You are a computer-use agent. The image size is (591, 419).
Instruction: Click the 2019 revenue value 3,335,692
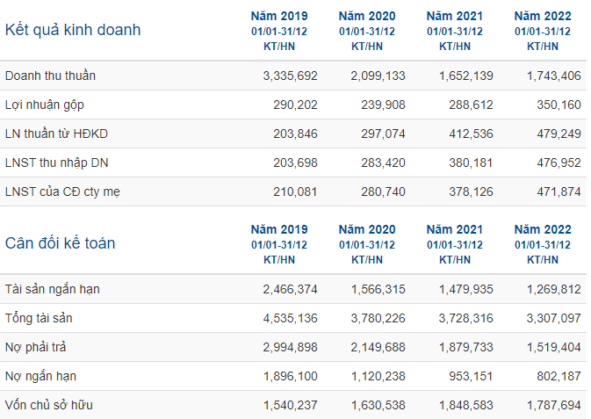[290, 76]
